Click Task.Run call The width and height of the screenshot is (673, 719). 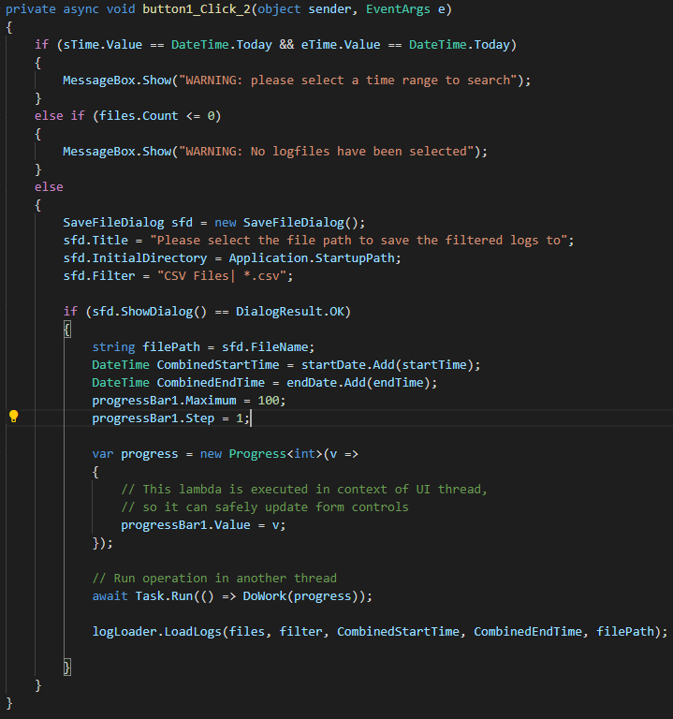coord(164,595)
